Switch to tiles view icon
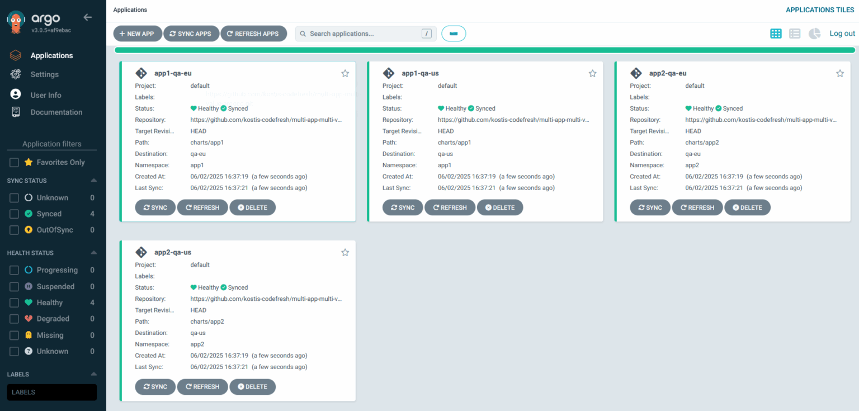859x411 pixels. tap(776, 33)
